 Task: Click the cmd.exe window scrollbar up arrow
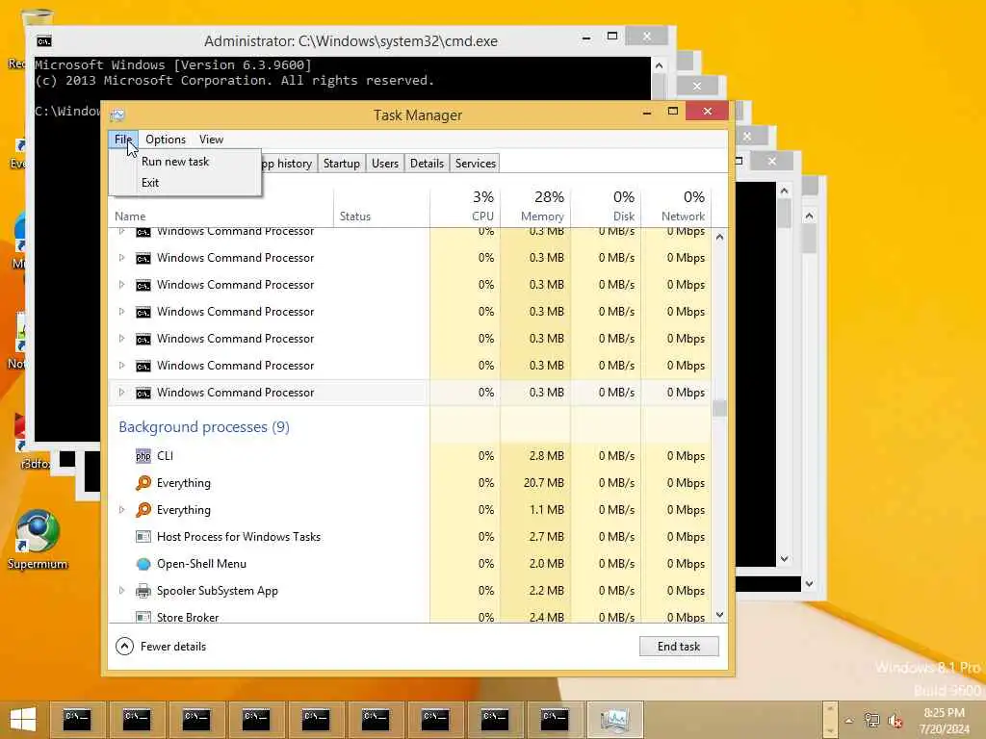tap(659, 65)
